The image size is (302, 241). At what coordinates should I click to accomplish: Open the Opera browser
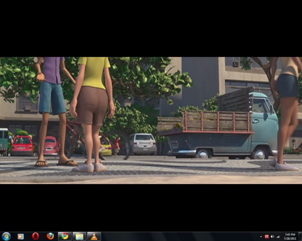point(35,236)
